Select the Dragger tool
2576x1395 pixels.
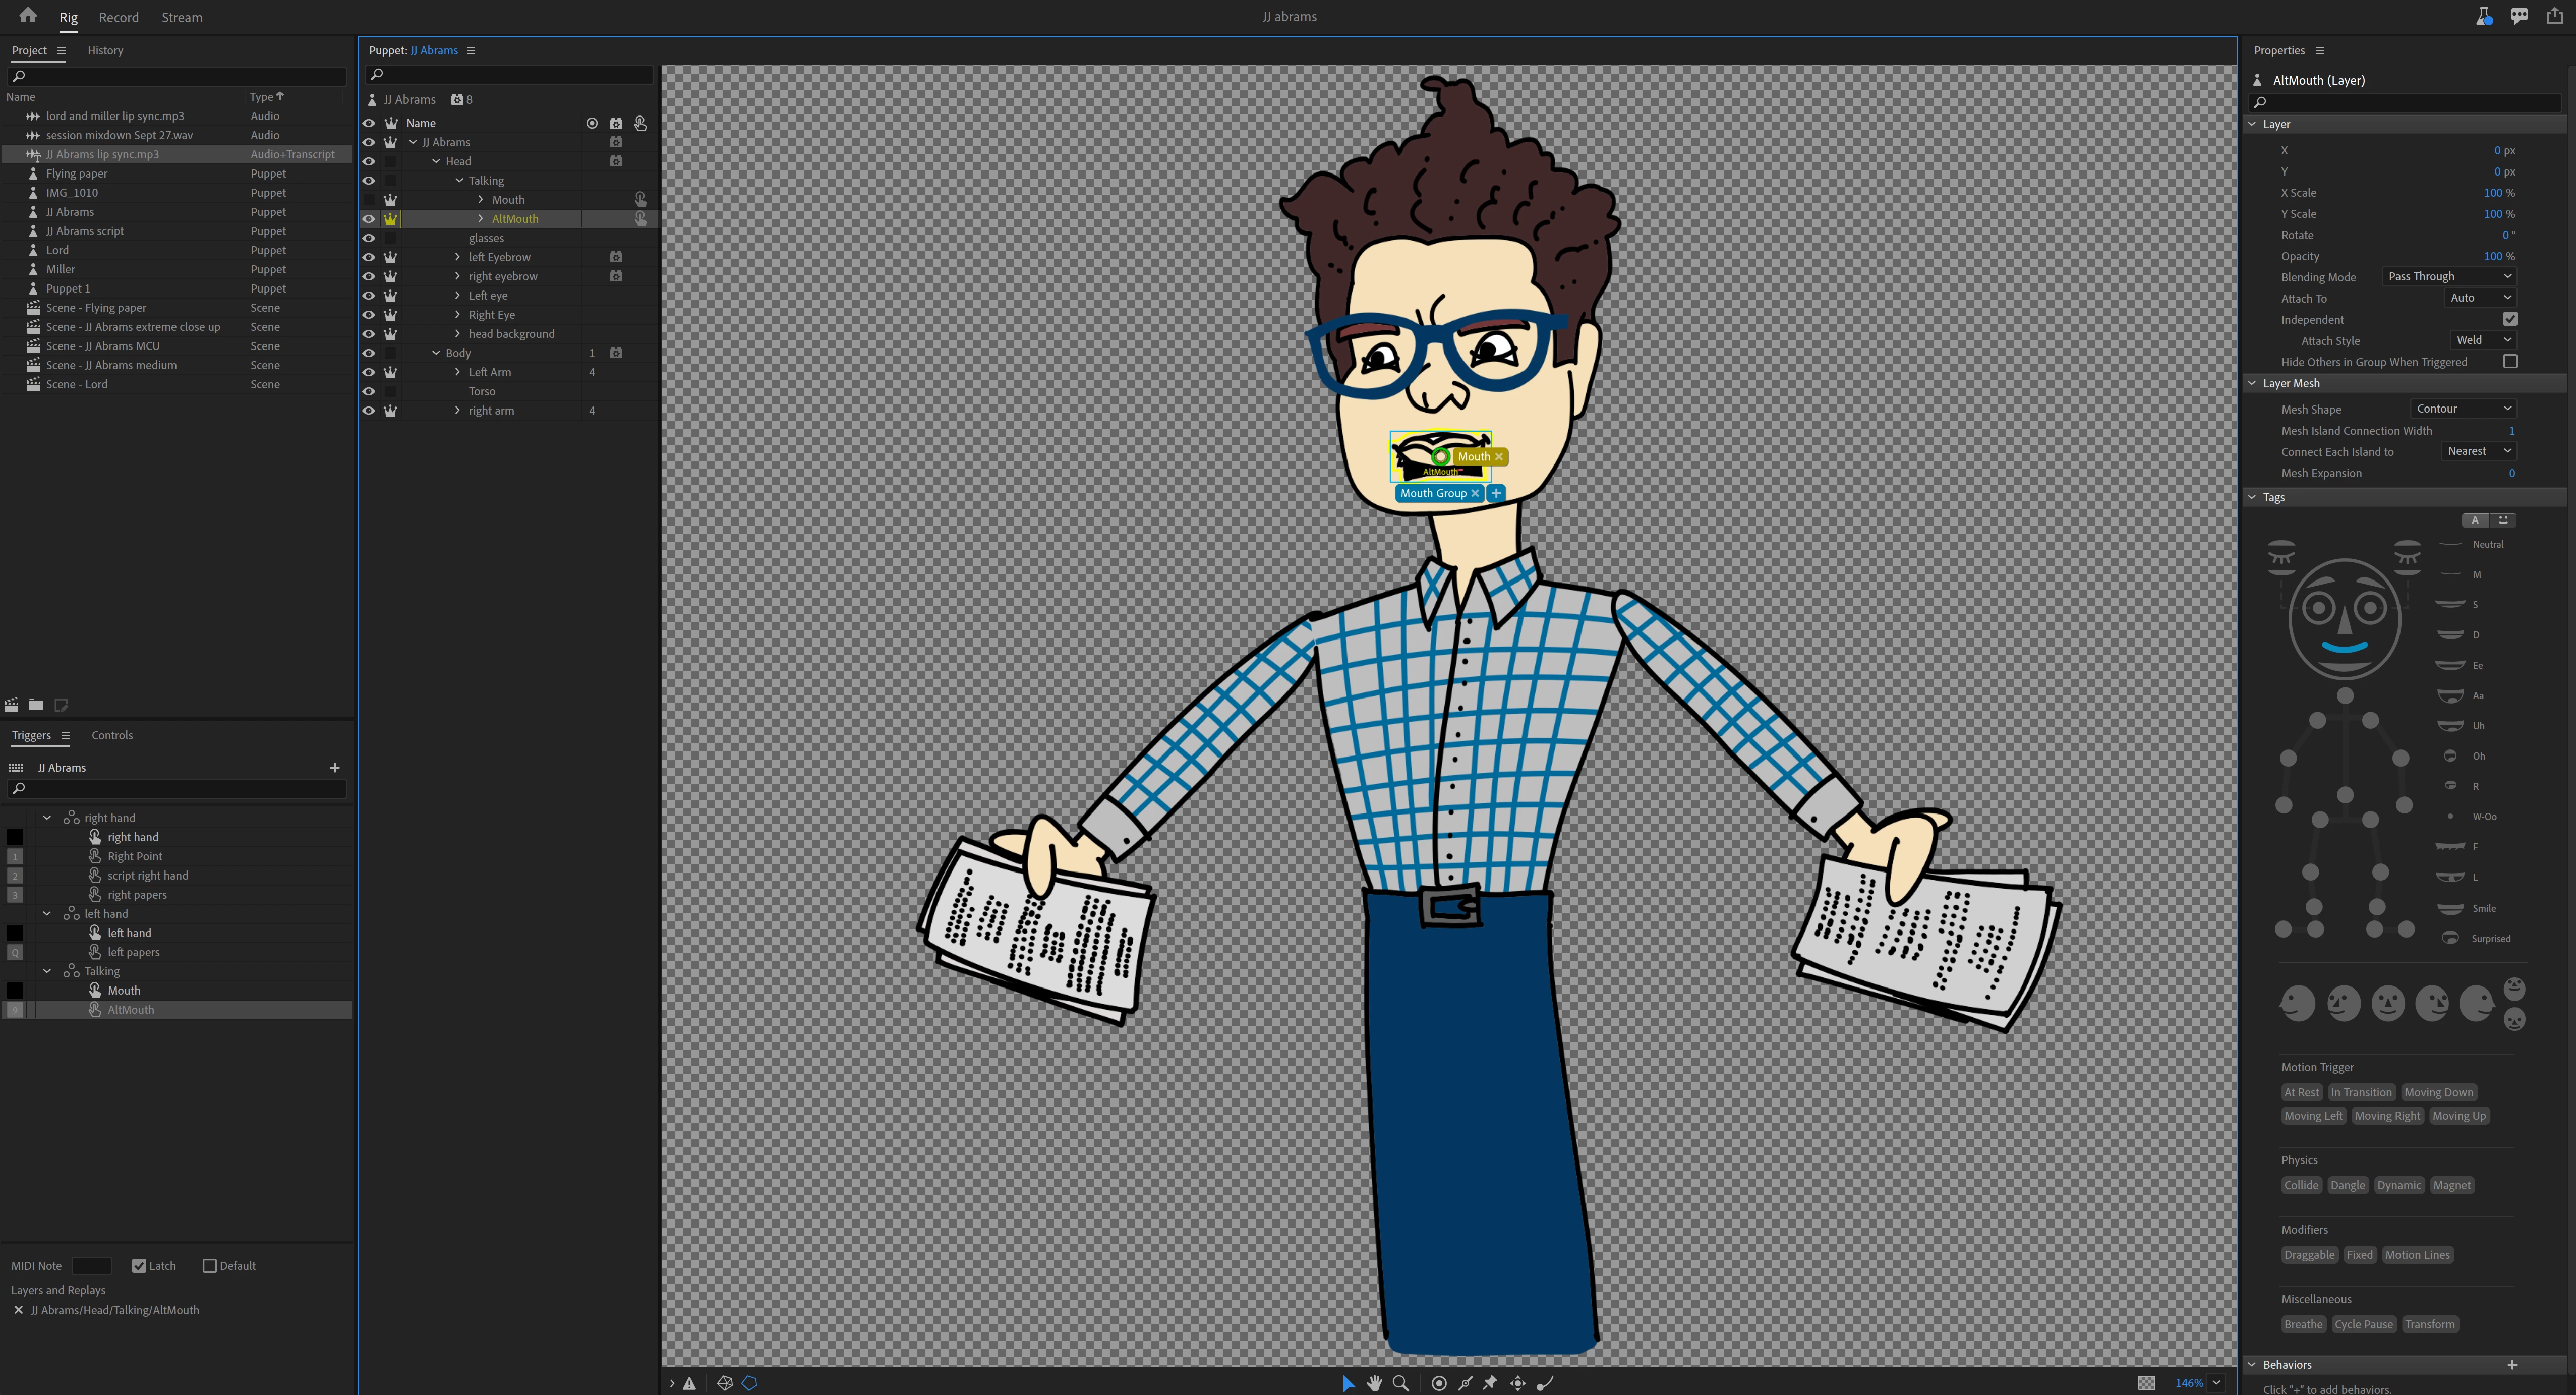(1518, 1383)
